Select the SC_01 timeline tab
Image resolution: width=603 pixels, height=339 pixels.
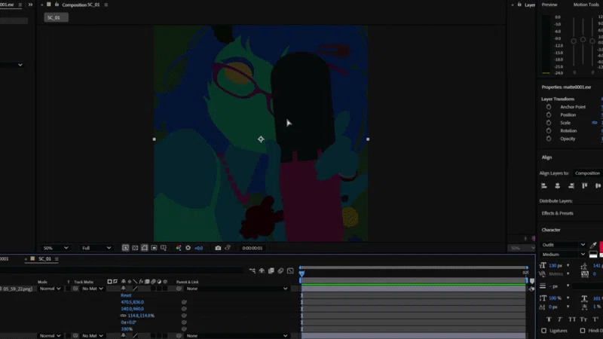point(44,259)
